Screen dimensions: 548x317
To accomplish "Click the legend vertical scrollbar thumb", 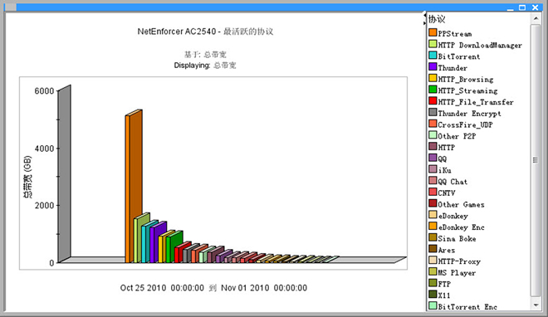I will tap(536, 160).
